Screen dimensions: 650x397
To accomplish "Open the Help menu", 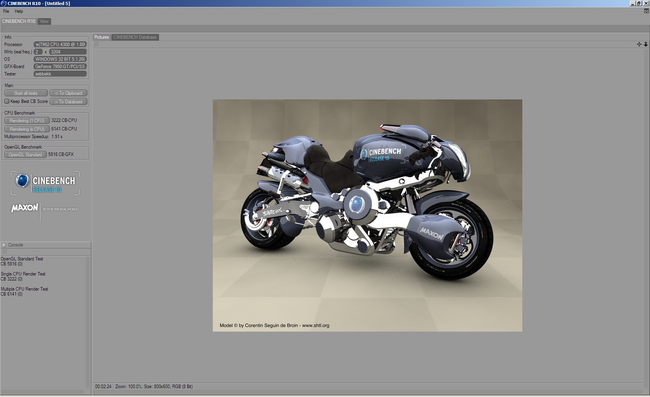I will click(x=19, y=11).
